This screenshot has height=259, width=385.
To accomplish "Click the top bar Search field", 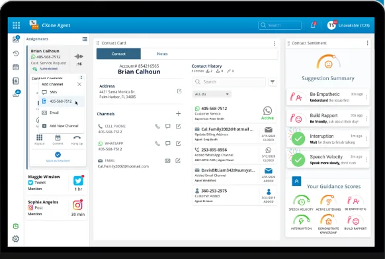I will [280, 25].
